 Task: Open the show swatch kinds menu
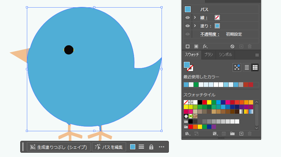215,134
